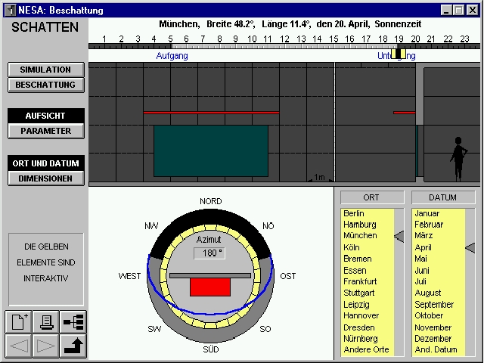Click the left arrow navigation button
Image resolution: width=484 pixels, height=363 pixels.
click(x=18, y=346)
